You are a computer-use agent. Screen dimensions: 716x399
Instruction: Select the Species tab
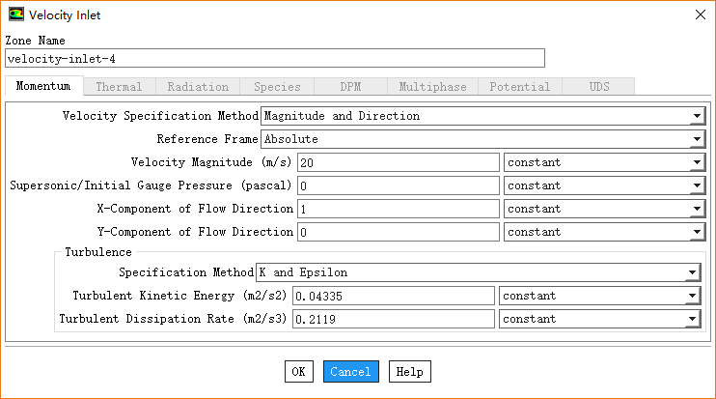click(x=277, y=87)
